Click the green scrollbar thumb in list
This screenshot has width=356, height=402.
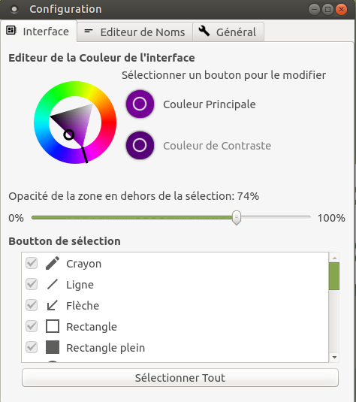(x=334, y=276)
